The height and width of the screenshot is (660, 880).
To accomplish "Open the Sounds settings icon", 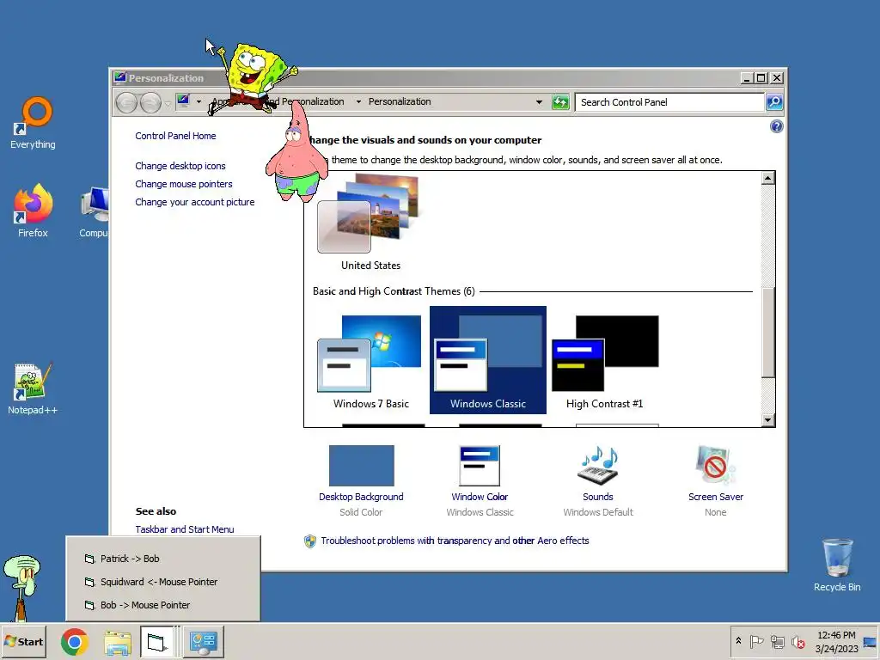I will coord(598,466).
